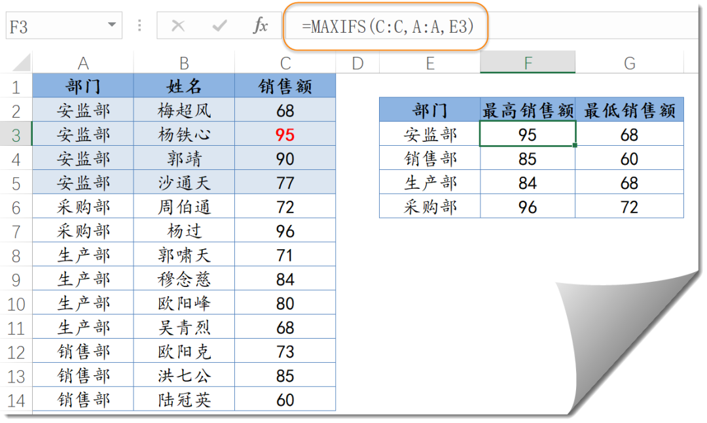Click sales value 80 in column C

[x=285, y=303]
